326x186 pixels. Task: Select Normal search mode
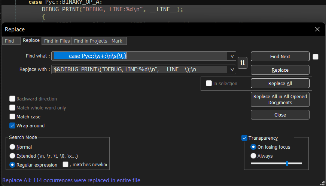(x=12, y=147)
